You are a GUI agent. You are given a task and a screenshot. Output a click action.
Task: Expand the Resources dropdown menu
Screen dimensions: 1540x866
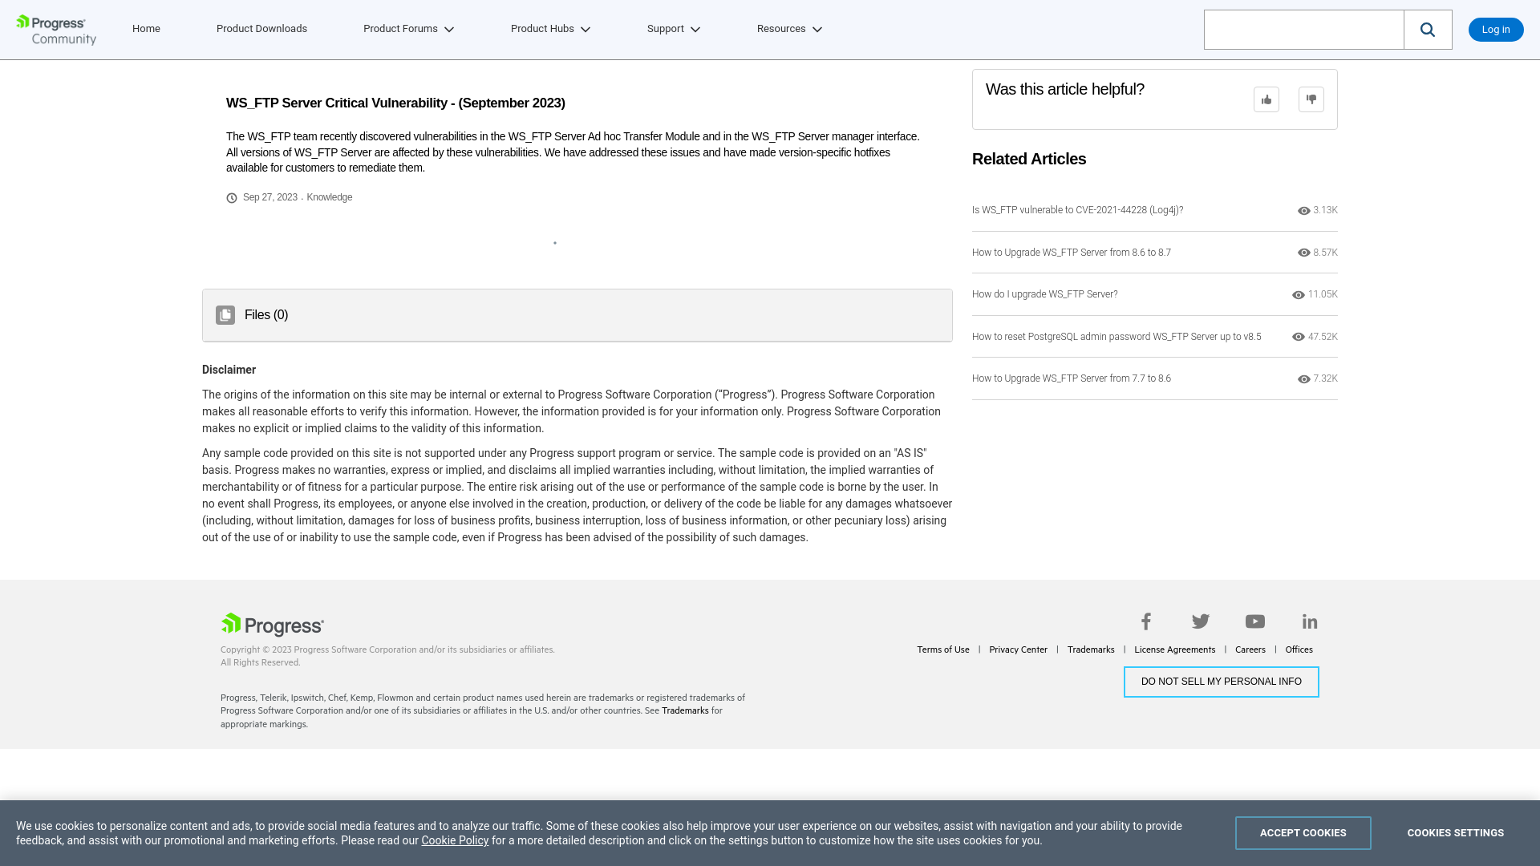789,29
